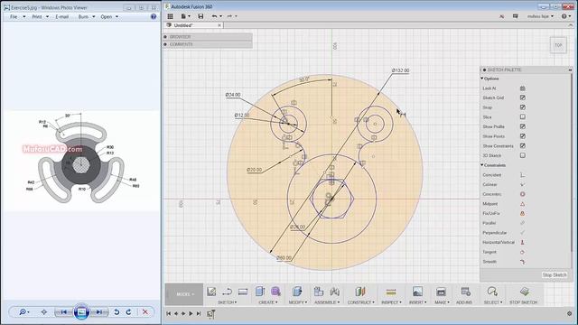The image size is (578, 325).
Task: Click the Look At icon in palette
Action: tap(522, 88)
